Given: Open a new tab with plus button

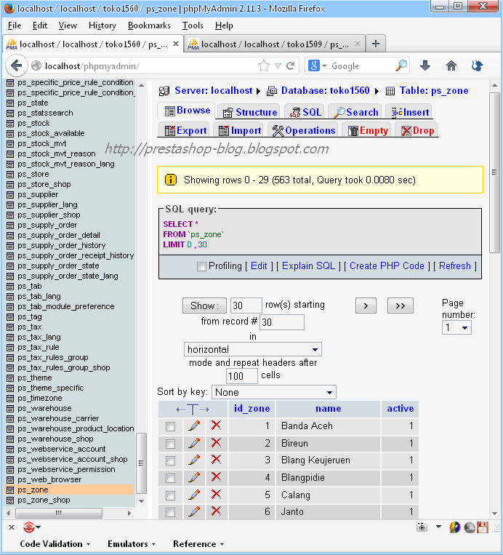Looking at the screenshot, I should tap(376, 44).
